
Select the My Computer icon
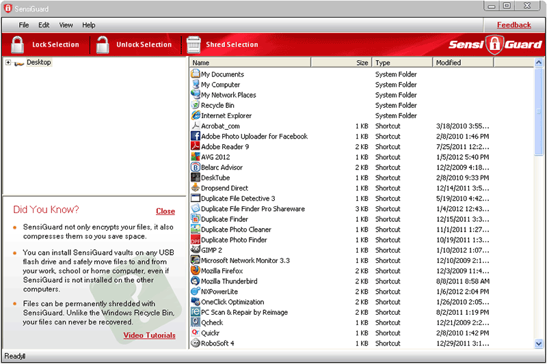(196, 84)
